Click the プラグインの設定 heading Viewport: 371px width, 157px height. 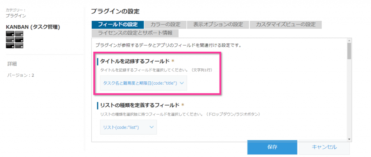[x=115, y=11]
